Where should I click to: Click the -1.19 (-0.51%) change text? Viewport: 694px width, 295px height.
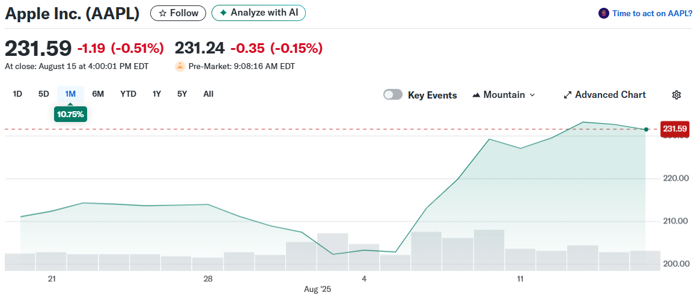tap(120, 48)
